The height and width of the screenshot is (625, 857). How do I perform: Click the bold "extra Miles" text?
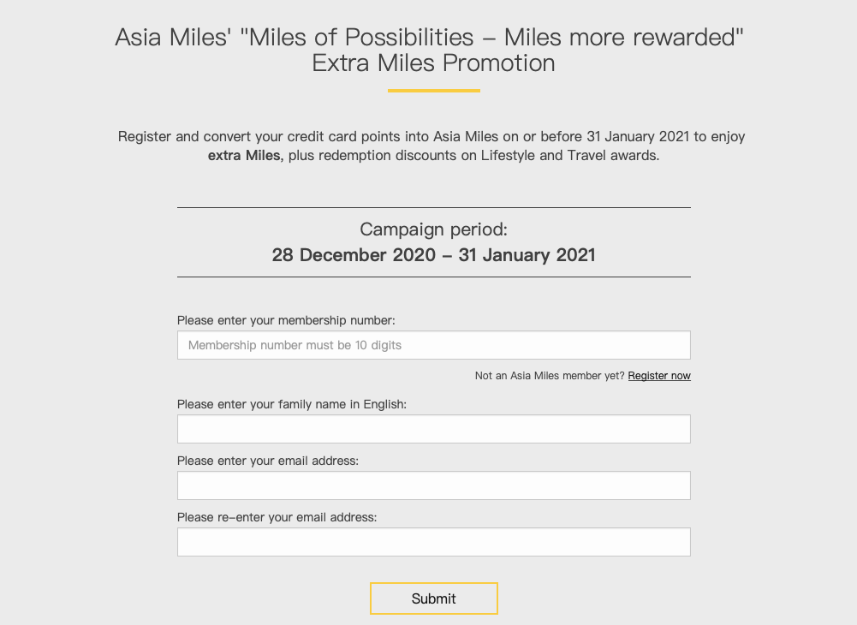pos(245,156)
